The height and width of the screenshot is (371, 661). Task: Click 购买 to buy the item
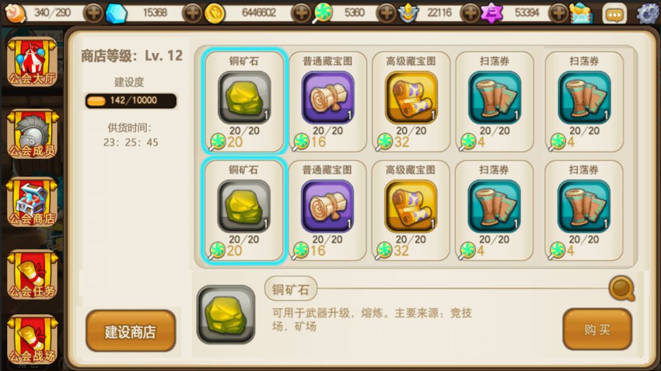597,329
